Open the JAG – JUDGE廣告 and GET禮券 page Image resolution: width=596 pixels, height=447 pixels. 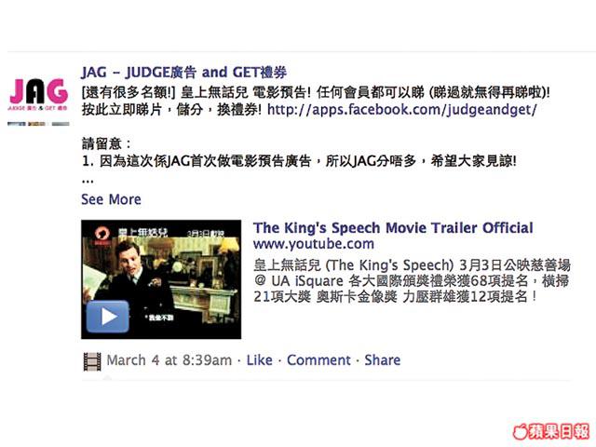[x=184, y=73]
